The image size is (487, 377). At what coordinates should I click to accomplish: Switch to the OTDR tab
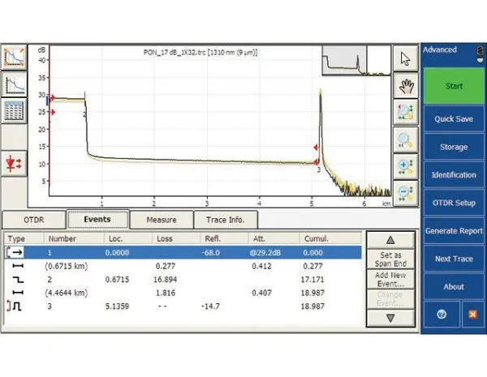[33, 220]
